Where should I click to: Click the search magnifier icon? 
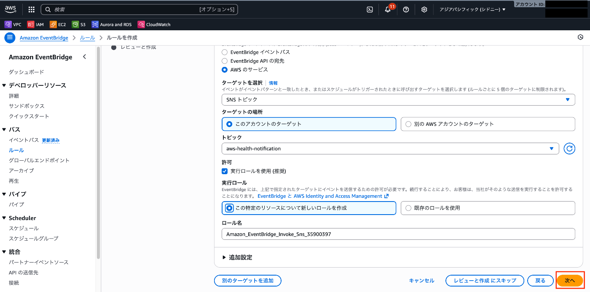click(48, 9)
